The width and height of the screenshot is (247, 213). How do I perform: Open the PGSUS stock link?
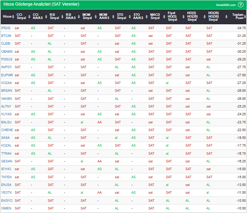pos(7,59)
